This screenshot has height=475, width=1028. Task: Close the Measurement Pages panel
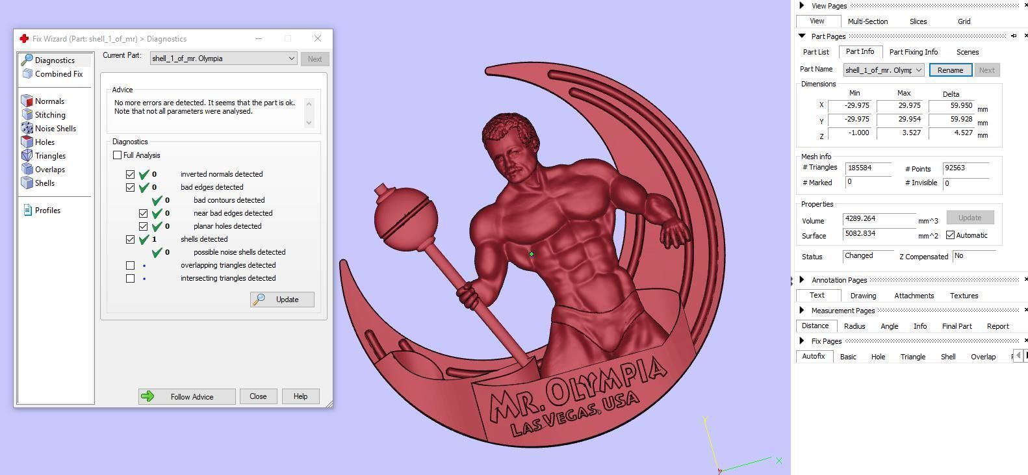click(1025, 310)
